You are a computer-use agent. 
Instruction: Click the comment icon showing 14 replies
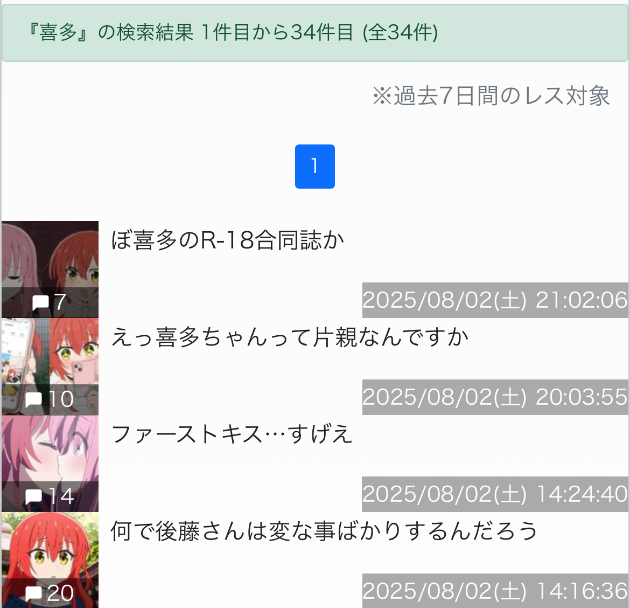coord(34,496)
